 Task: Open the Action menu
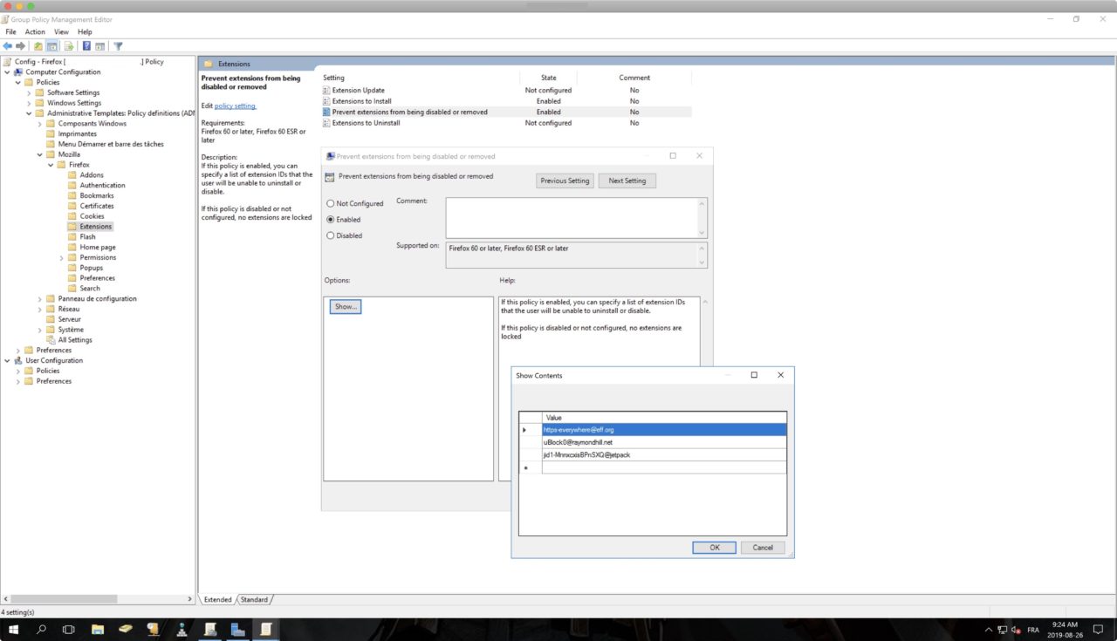(35, 32)
